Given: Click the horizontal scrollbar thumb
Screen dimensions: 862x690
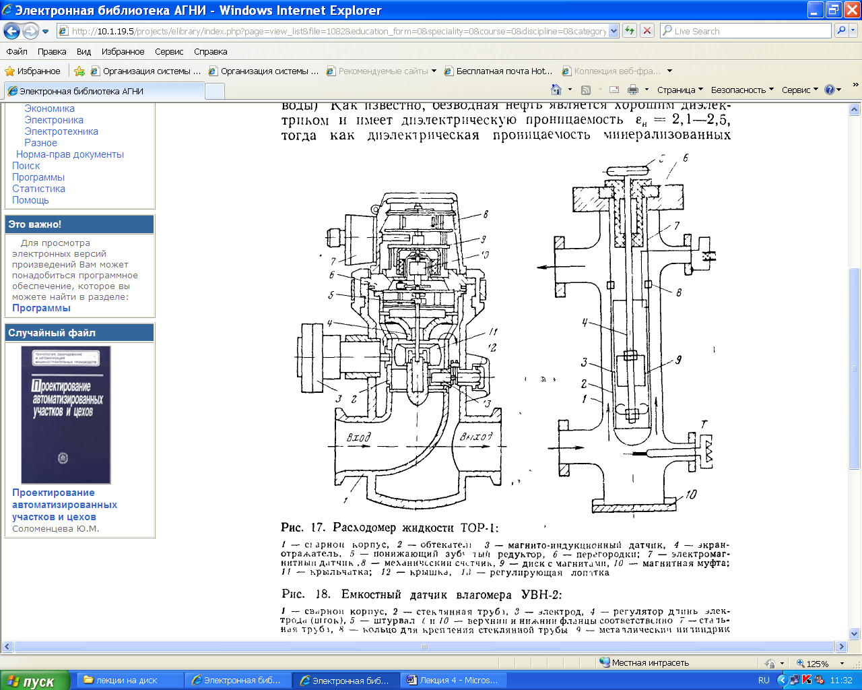Looking at the screenshot, I should (x=424, y=646).
